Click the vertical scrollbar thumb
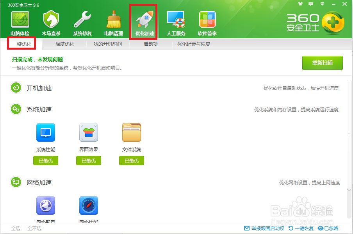 (x=349, y=135)
